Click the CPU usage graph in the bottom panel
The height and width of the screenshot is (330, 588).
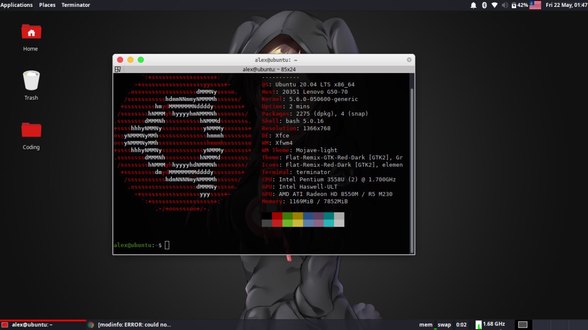478,324
